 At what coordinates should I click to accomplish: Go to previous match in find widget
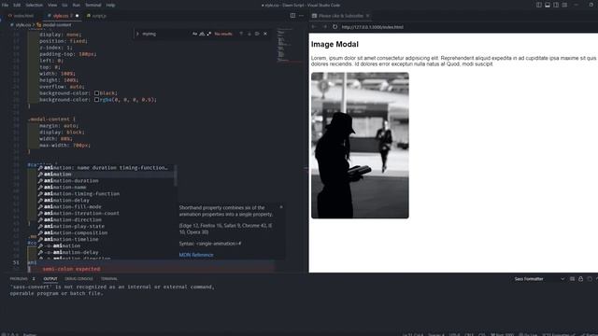[241, 34]
